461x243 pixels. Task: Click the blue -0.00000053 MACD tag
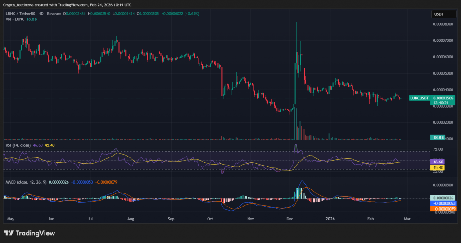click(x=443, y=203)
